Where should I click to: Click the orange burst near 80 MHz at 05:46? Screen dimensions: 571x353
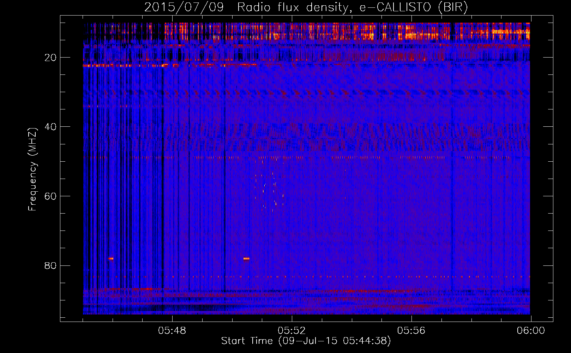tap(111, 258)
